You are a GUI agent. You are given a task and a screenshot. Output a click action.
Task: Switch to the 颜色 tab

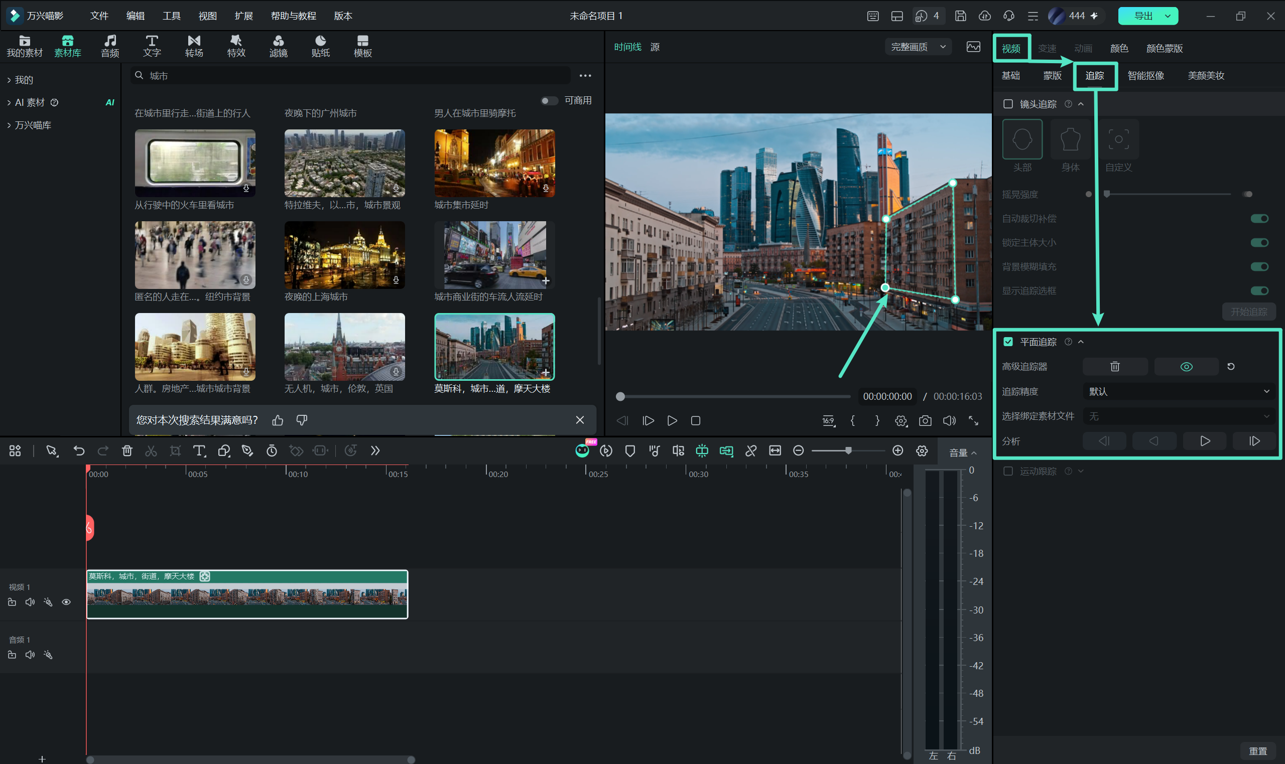[x=1119, y=48]
